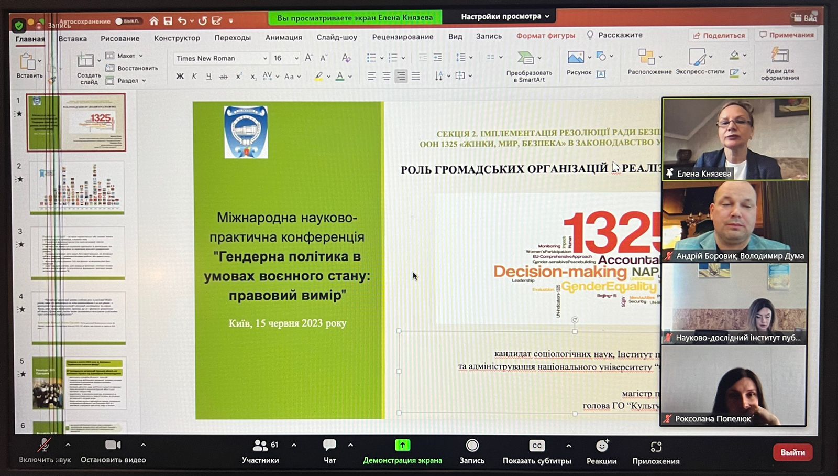This screenshot has height=476, width=838.
Task: Click the red Выйти leave button
Action: (792, 452)
